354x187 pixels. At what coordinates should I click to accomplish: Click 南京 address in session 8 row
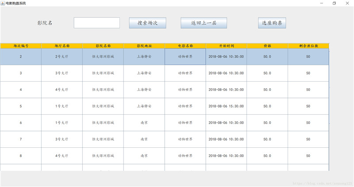pyautogui.click(x=144, y=156)
